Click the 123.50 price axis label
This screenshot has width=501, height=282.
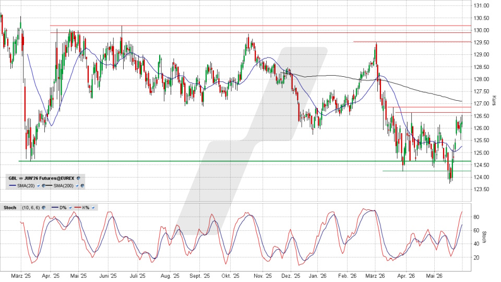pyautogui.click(x=482, y=189)
